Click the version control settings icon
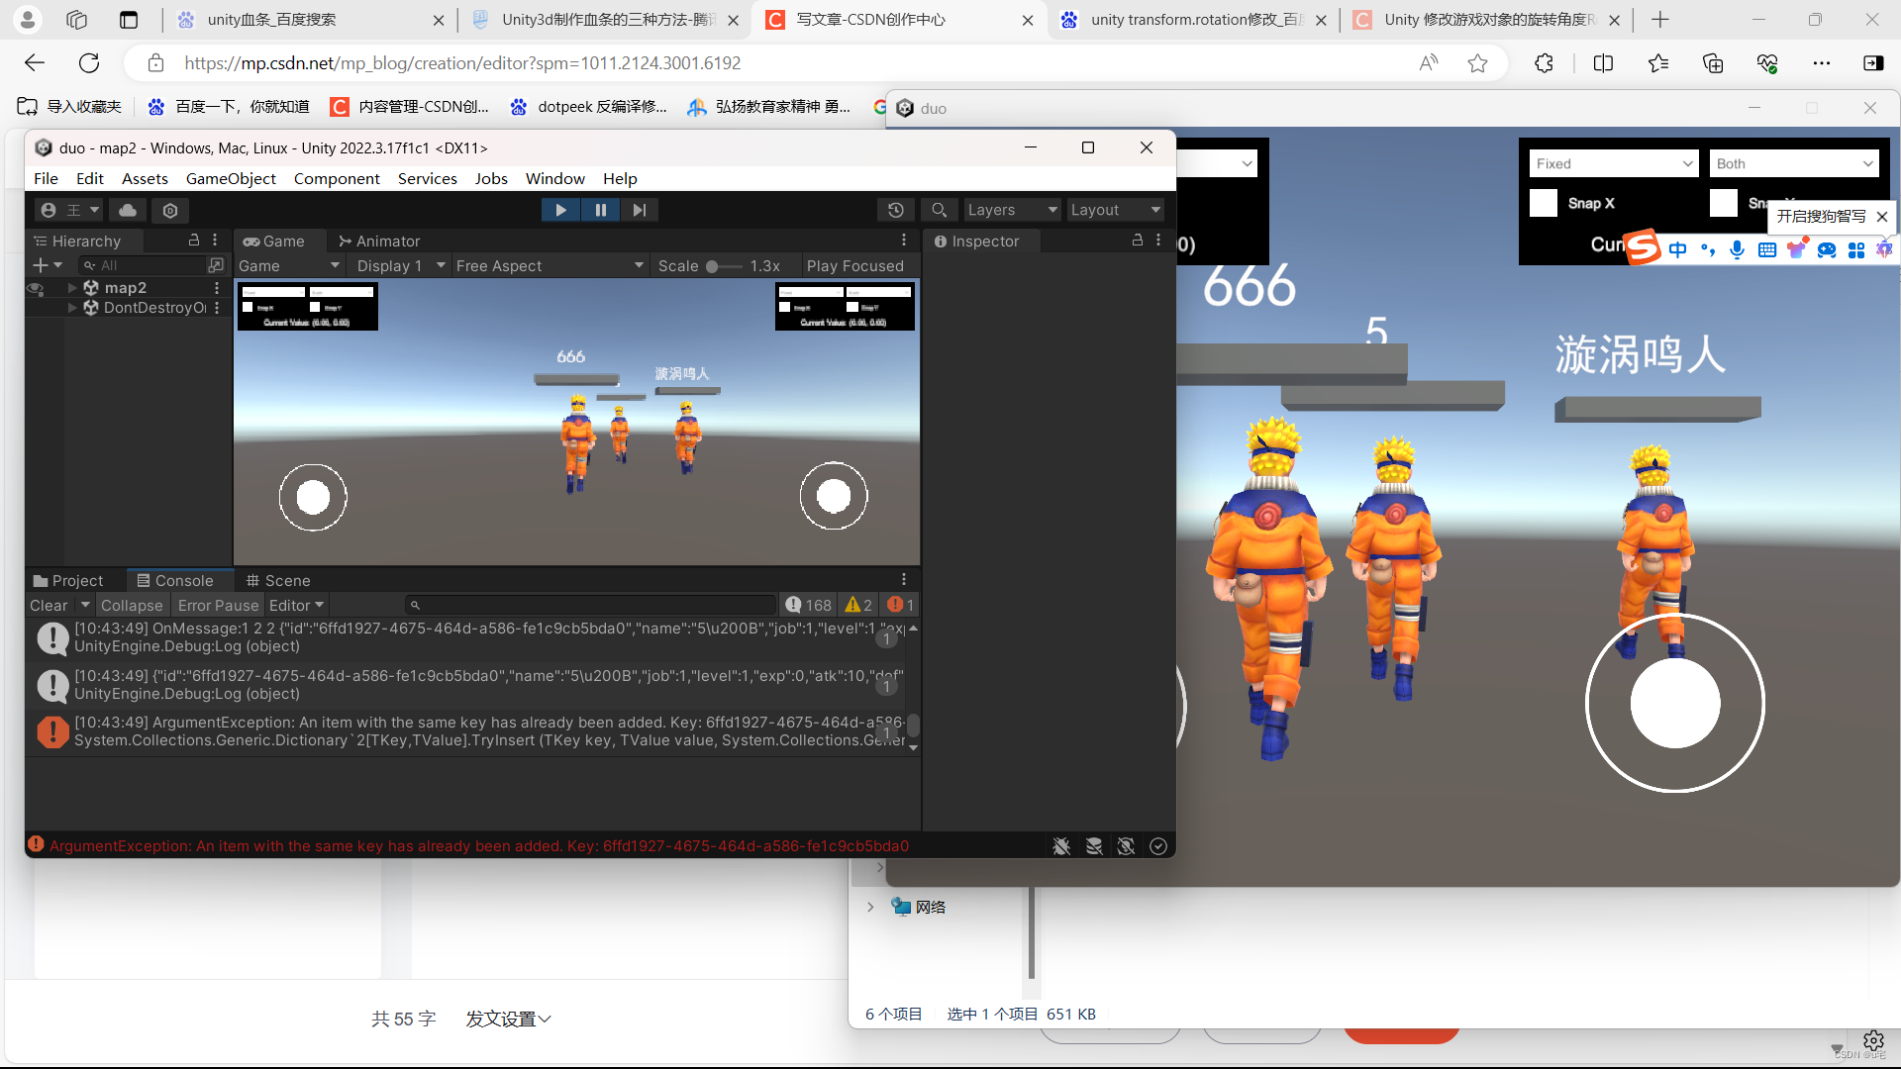The height and width of the screenshot is (1069, 1901). (x=170, y=210)
